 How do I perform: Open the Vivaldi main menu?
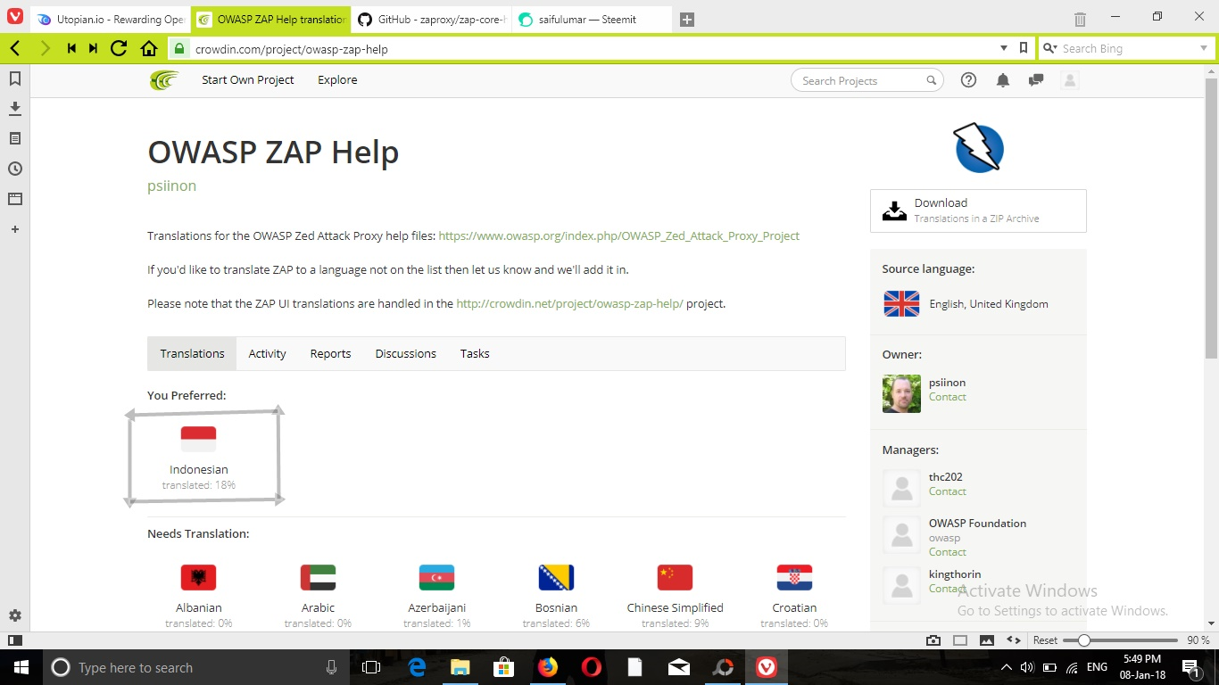coord(15,18)
